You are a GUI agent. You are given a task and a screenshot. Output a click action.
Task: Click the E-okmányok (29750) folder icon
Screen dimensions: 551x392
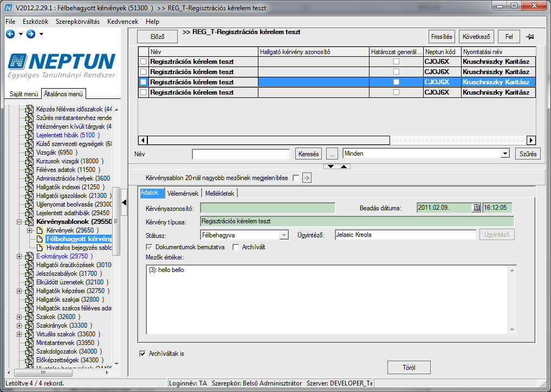click(x=29, y=256)
